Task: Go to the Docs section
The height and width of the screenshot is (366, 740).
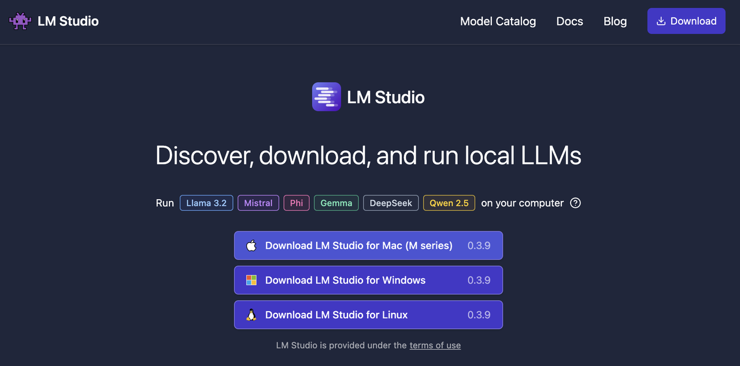Action: tap(569, 21)
